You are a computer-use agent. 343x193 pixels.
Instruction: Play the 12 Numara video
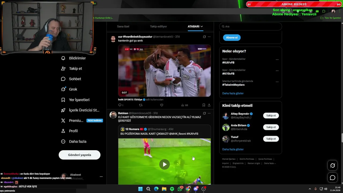(x=165, y=164)
